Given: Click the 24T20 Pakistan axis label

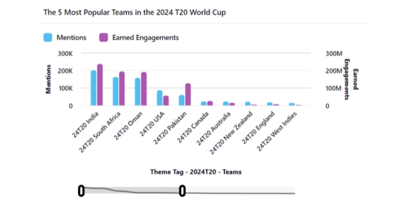Looking at the screenshot, I should tap(170, 128).
